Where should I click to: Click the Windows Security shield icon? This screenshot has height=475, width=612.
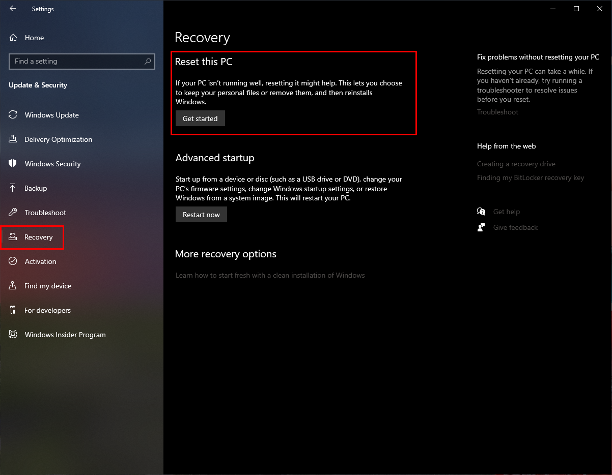13,164
